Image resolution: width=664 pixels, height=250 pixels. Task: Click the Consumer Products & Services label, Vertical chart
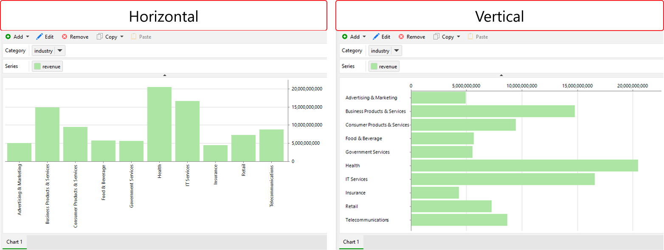coord(377,125)
